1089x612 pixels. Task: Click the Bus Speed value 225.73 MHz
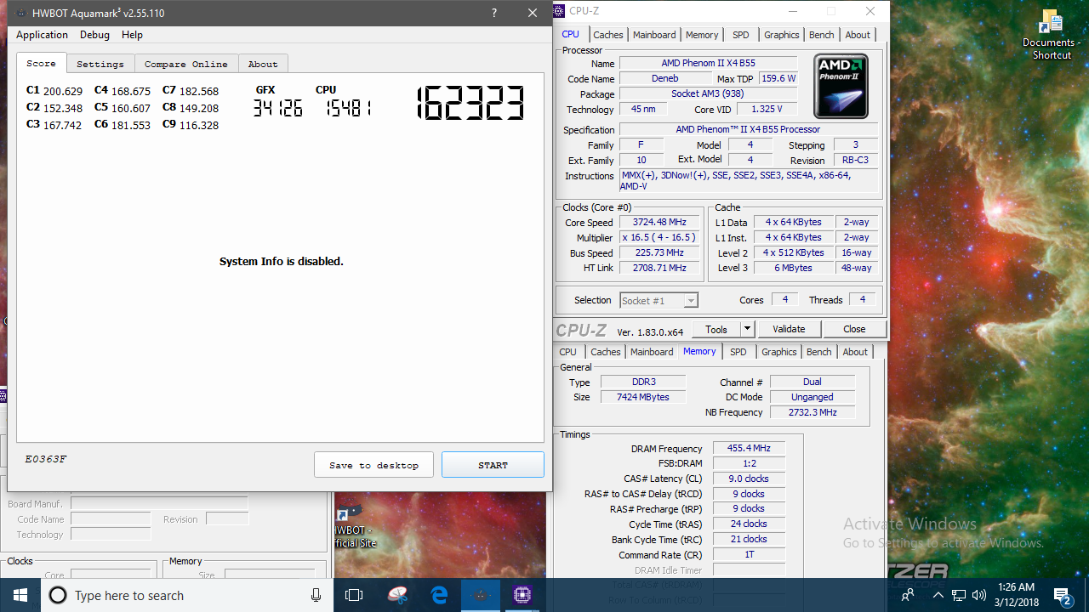tap(659, 252)
